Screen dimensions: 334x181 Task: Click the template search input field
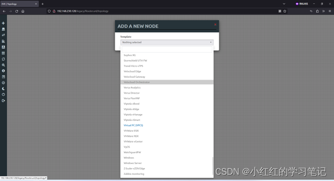167,49
